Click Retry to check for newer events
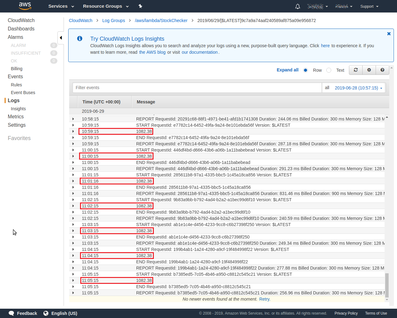 (264, 299)
